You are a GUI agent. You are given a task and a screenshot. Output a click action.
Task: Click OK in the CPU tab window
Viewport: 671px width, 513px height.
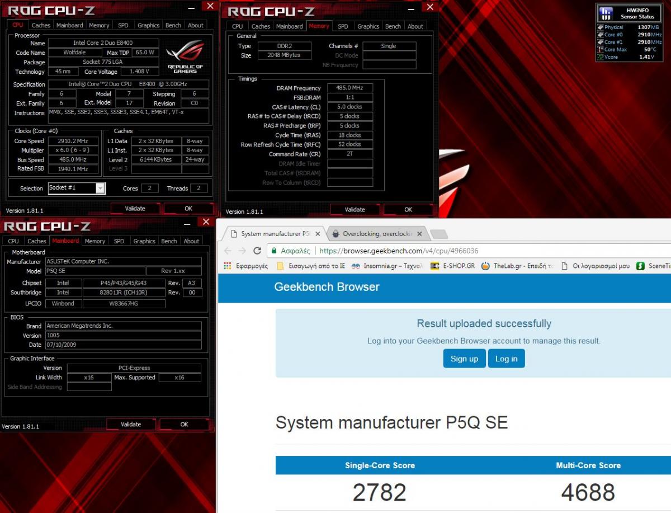point(188,209)
